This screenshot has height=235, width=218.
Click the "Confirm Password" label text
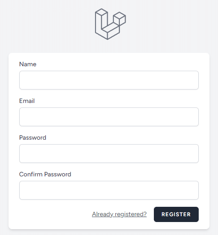pyautogui.click(x=45, y=174)
